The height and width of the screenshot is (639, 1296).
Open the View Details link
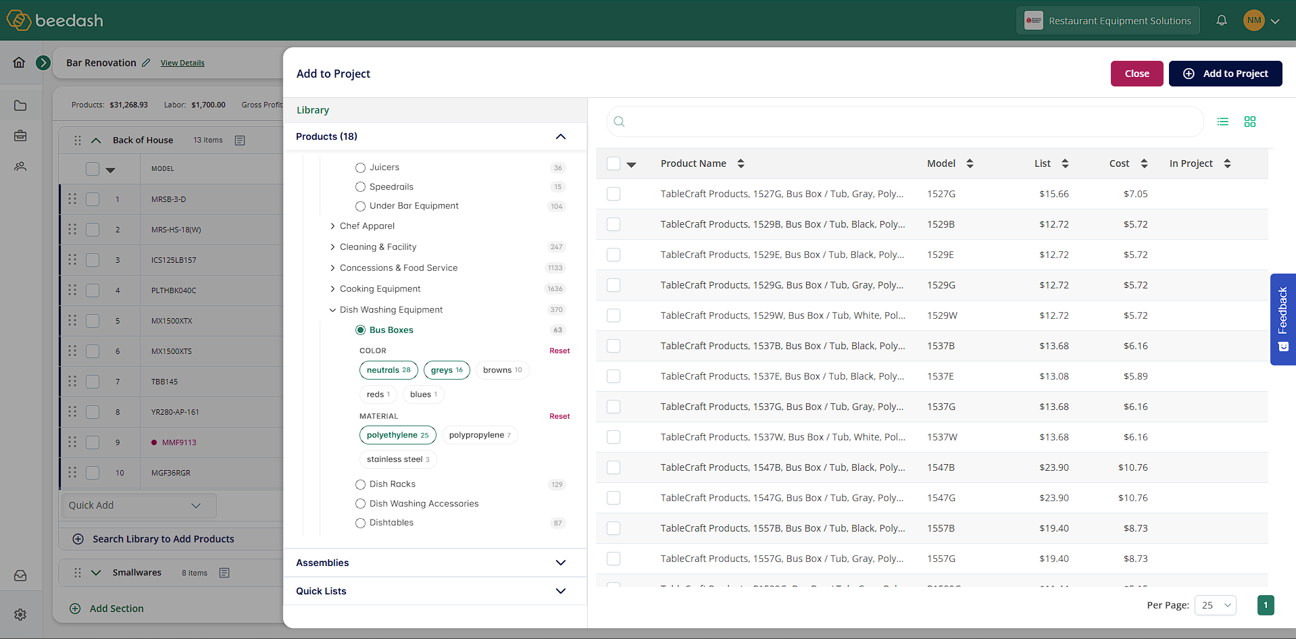click(x=182, y=63)
